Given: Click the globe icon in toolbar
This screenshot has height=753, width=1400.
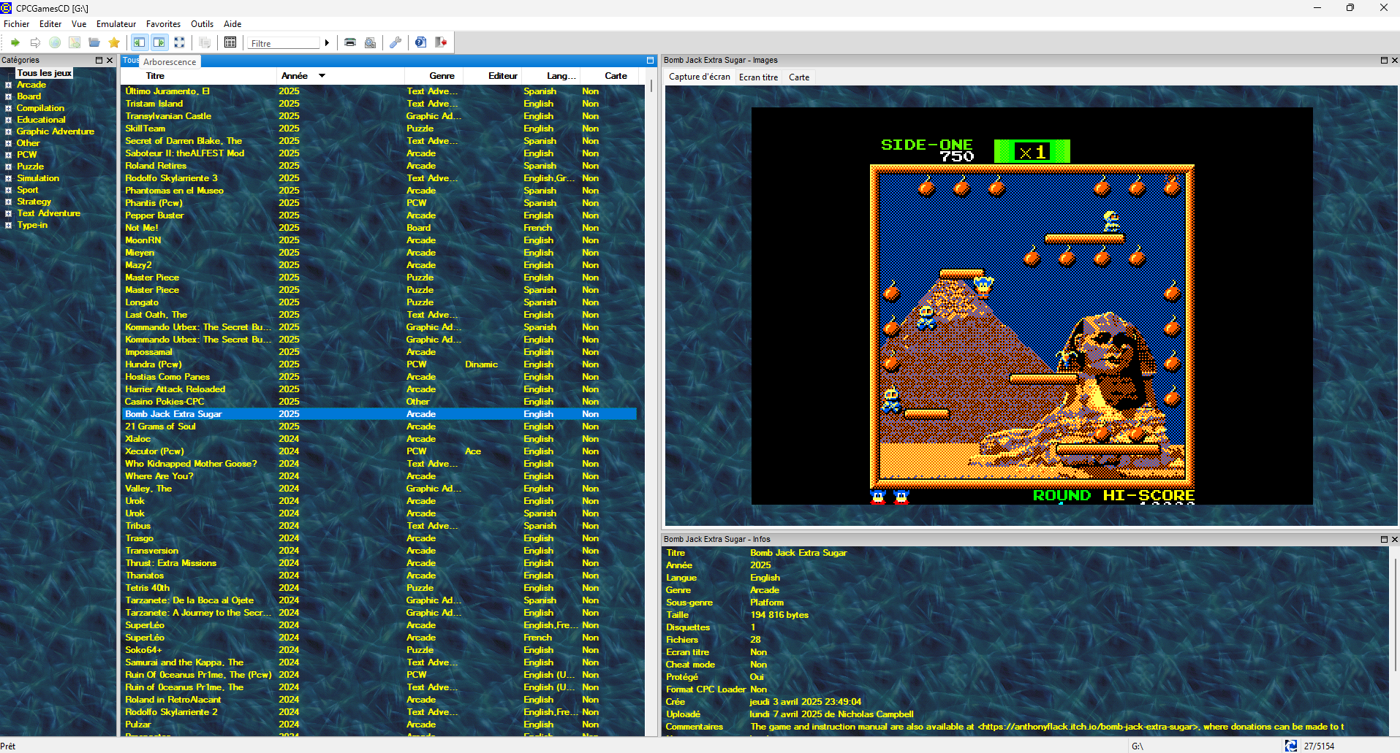Looking at the screenshot, I should (55, 42).
